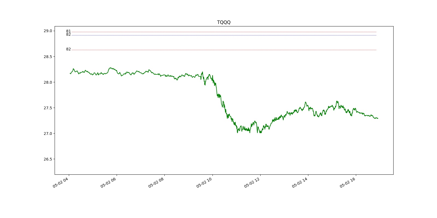Select the 05-02 10 x-axis label
Image resolution: width=437 pixels, height=218 pixels.
[205, 182]
